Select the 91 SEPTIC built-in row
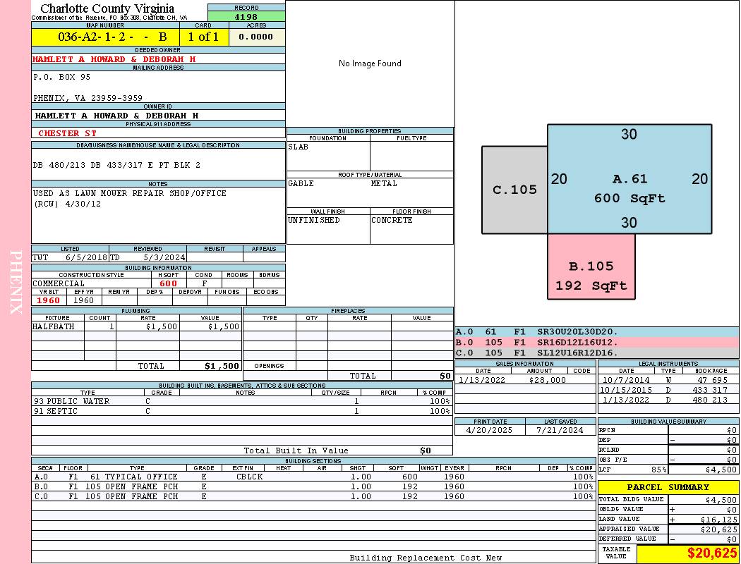The image size is (741, 564). click(242, 411)
